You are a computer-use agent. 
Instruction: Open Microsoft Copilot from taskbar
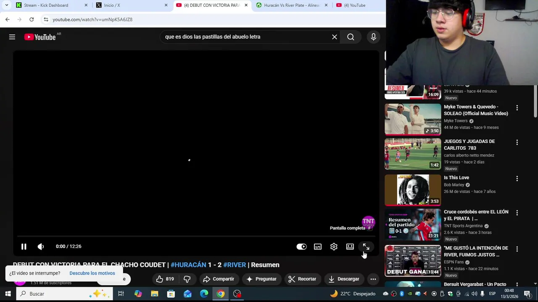(138, 294)
